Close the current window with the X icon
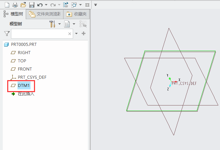220x150 pixels. click(x=87, y=5)
